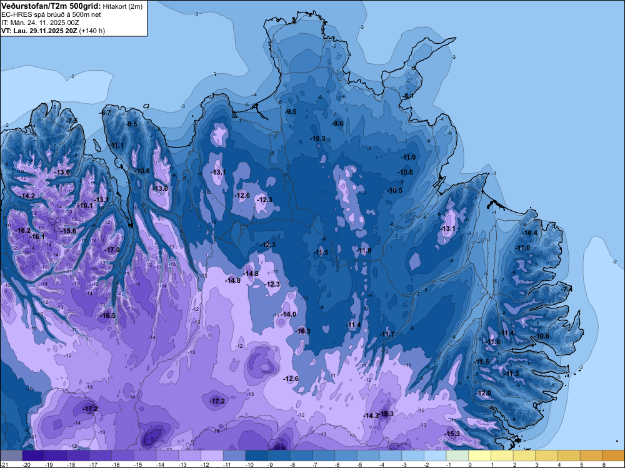
Task: Click the legend swatch between -20 and -19
Action: [x=34, y=455]
